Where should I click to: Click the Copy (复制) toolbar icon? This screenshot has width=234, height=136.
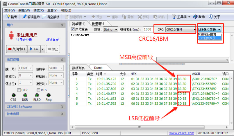(x=124, y=17)
